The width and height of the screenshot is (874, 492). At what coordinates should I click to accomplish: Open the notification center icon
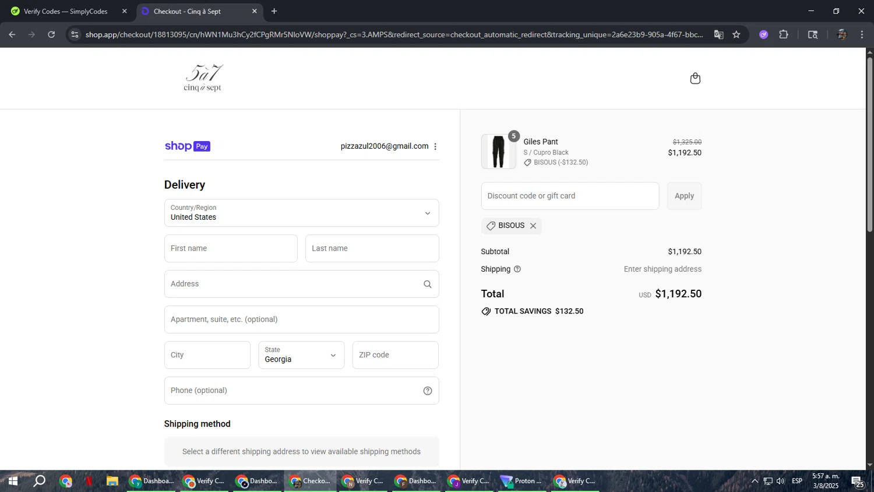coord(857,482)
